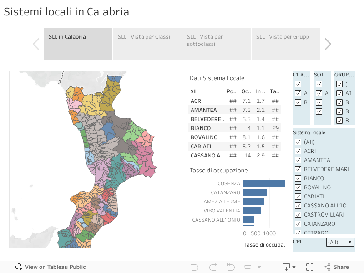This screenshot has width=364, height=273.
Task: Click View on Tableau Public link
Action: (x=50, y=267)
